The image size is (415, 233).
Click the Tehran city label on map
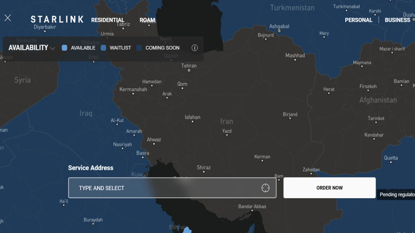tap(189, 66)
